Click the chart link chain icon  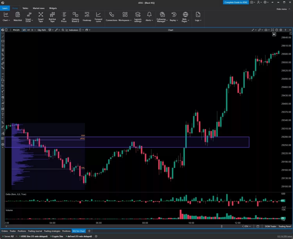tap(259, 30)
